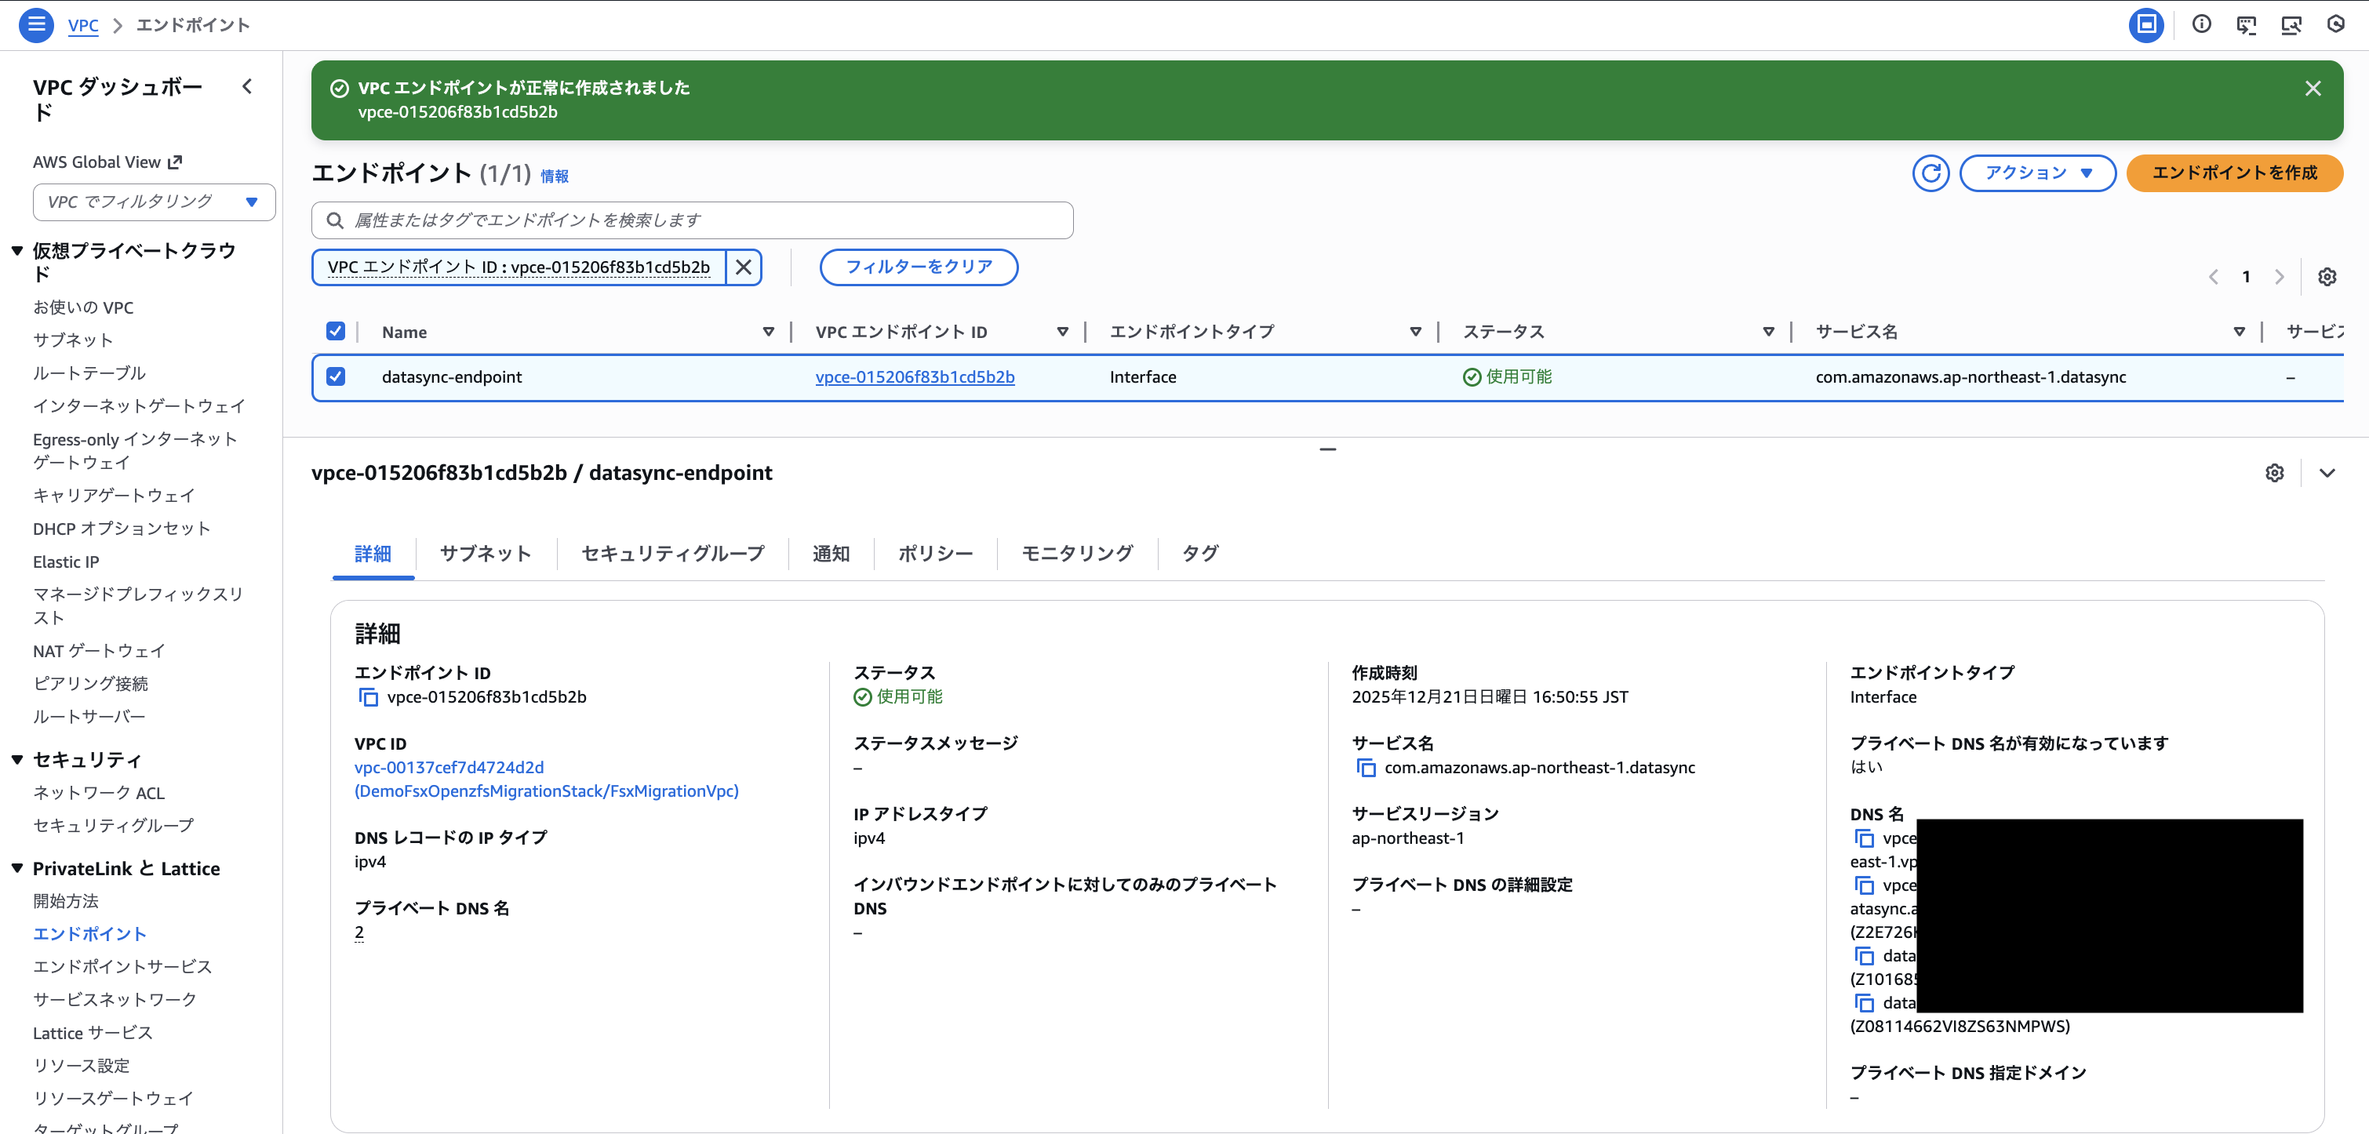Open the Name column filter dropdown
Screen dimensions: 2369x1134
[769, 332]
